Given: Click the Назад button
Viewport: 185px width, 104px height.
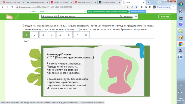Looking at the screenshot, I should pyautogui.click(x=33, y=11).
